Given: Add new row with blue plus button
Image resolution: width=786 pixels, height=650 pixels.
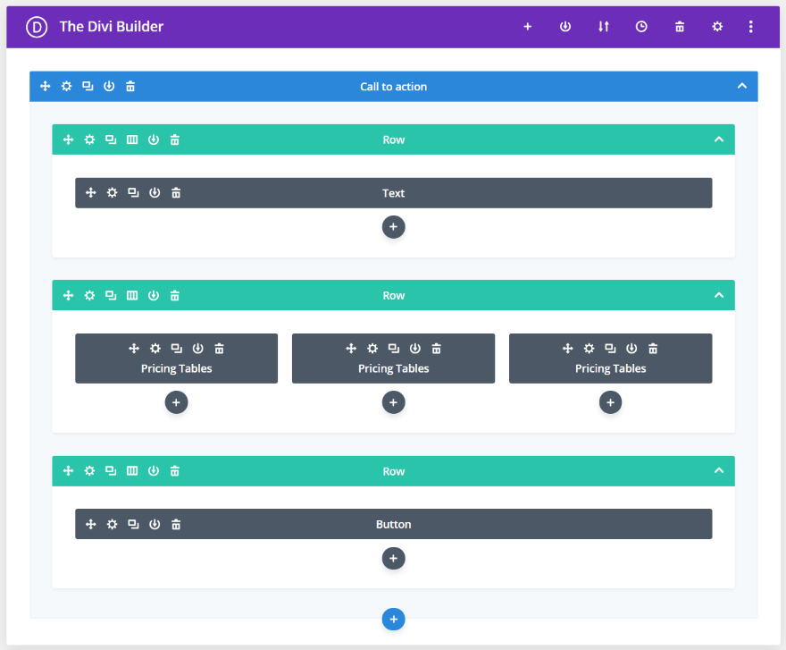Looking at the screenshot, I should tap(394, 620).
